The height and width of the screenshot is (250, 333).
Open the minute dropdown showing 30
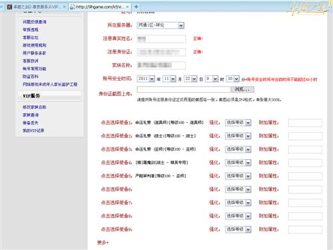pos(233,79)
